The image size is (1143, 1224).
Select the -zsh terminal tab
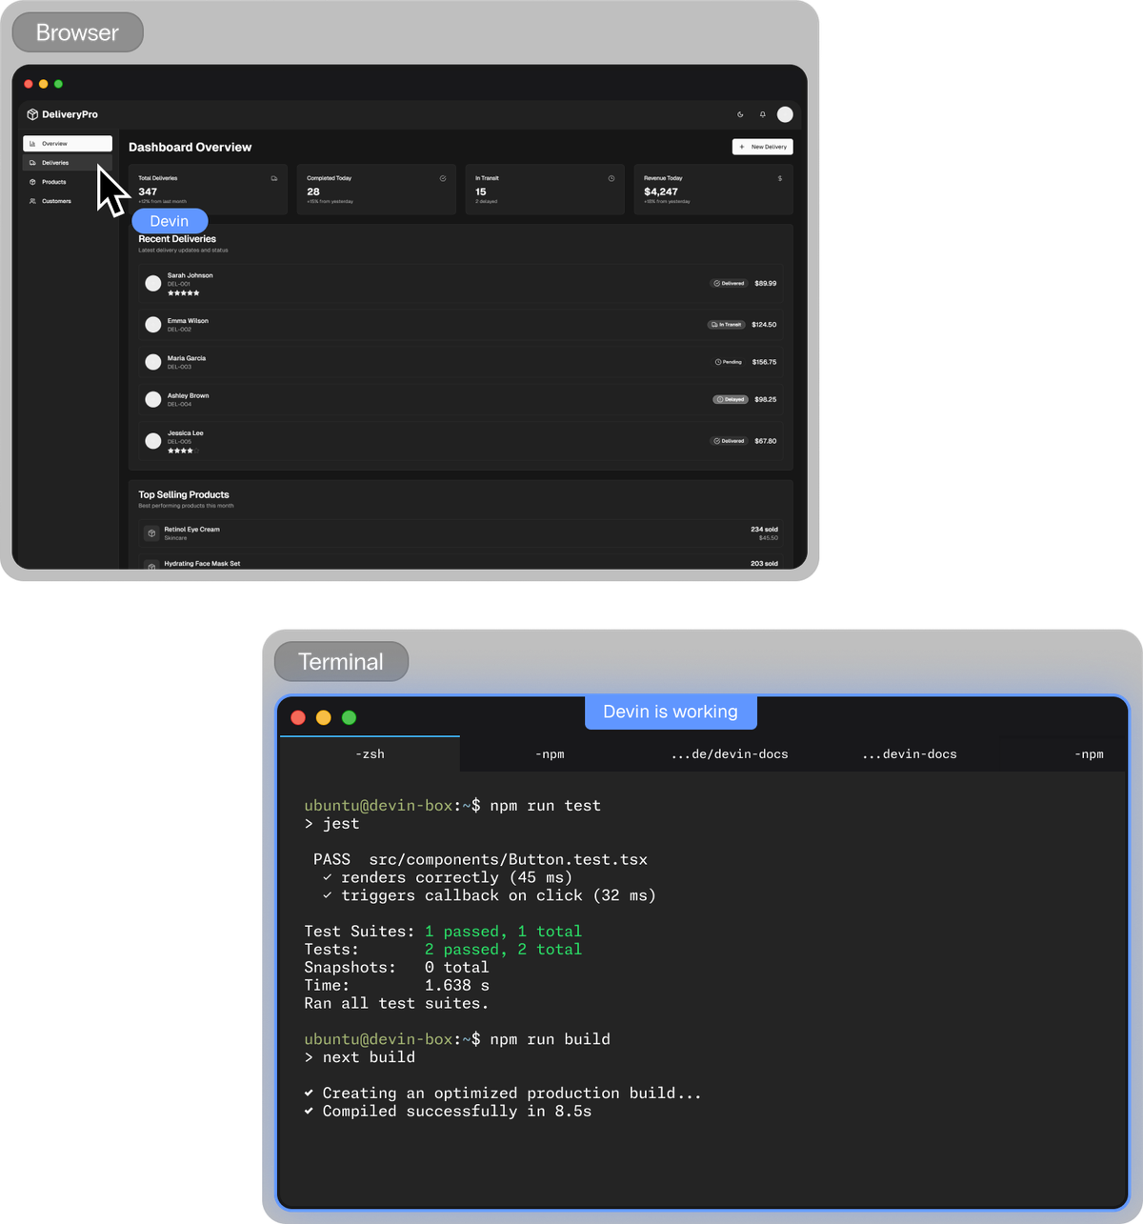(370, 753)
